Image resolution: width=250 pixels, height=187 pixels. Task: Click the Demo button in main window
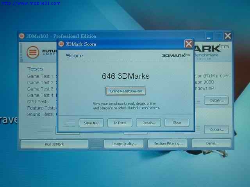pos(211,143)
